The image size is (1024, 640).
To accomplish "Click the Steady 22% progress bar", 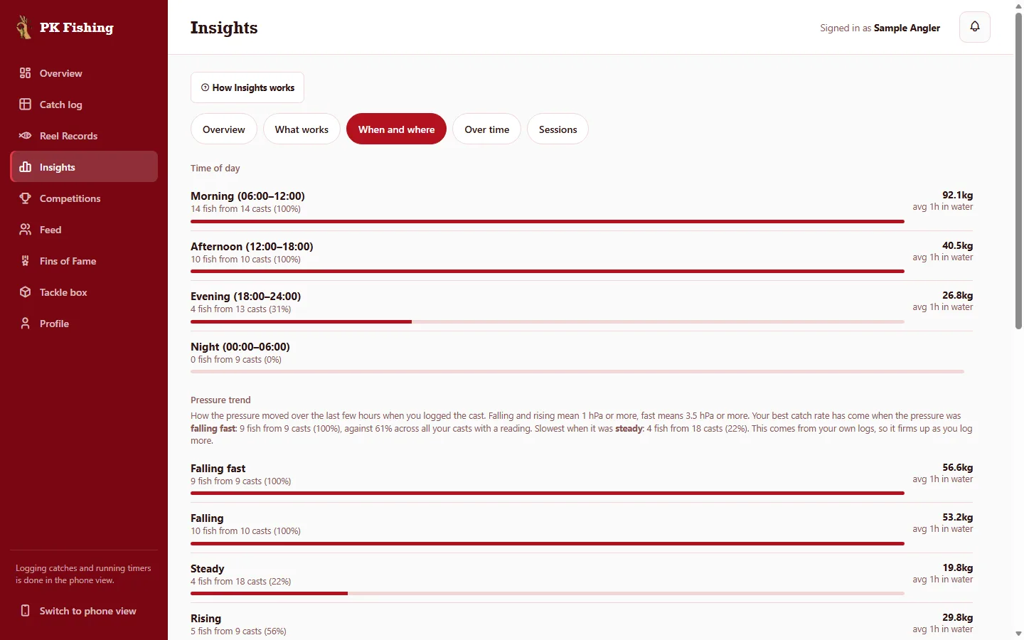I will point(548,593).
